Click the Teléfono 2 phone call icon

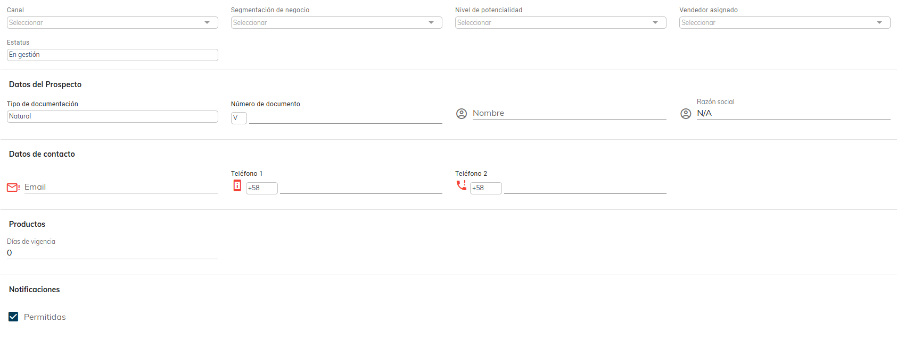[461, 185]
